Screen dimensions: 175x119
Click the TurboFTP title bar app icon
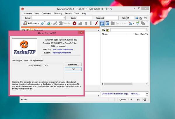22,9
